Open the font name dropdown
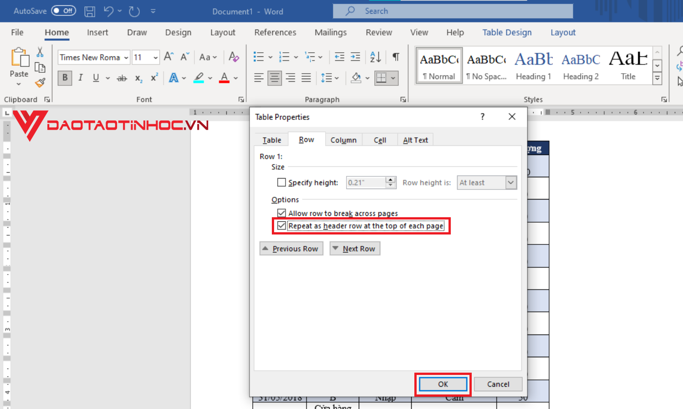 [x=126, y=58]
